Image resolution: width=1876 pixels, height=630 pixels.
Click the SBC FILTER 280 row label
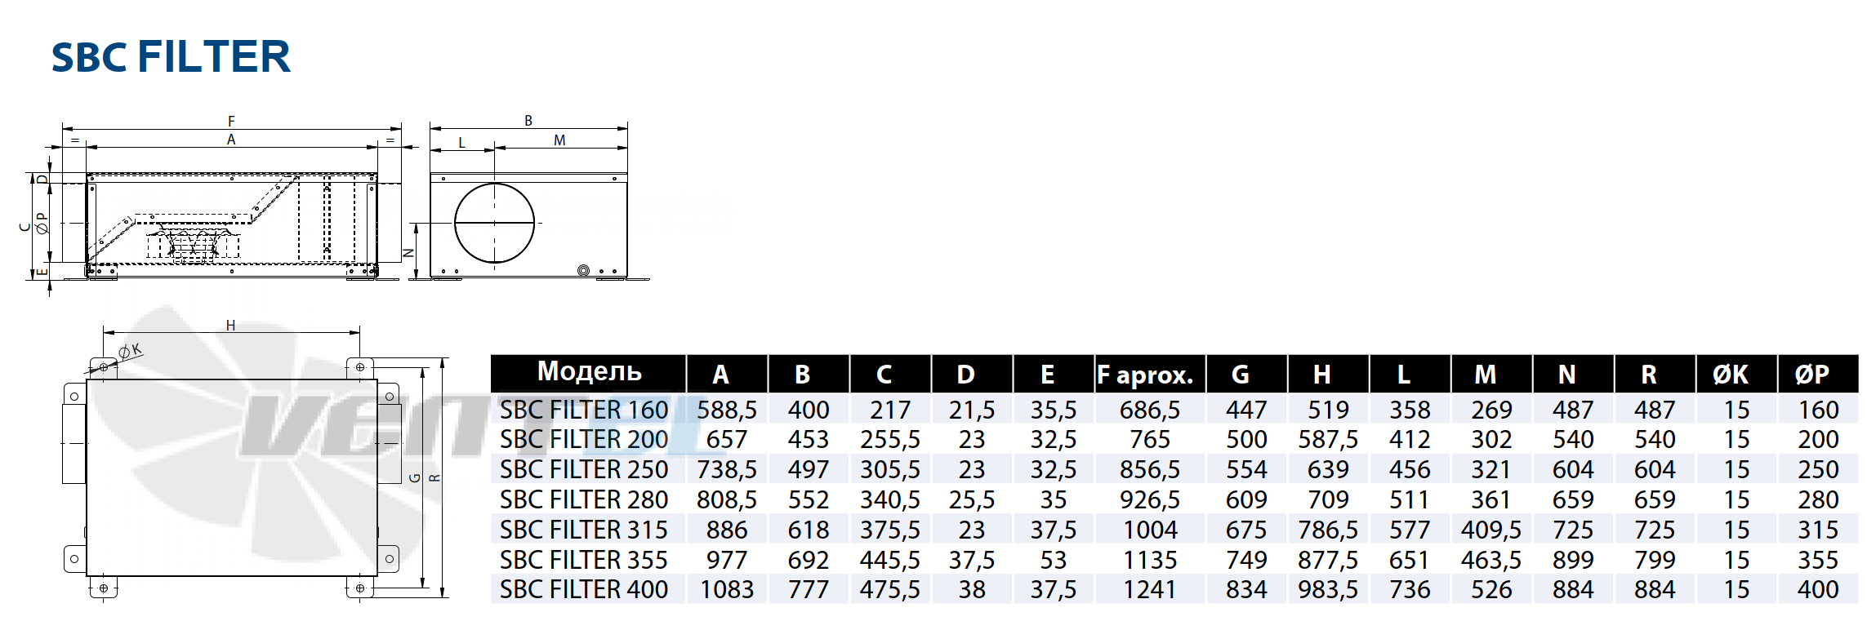(584, 499)
